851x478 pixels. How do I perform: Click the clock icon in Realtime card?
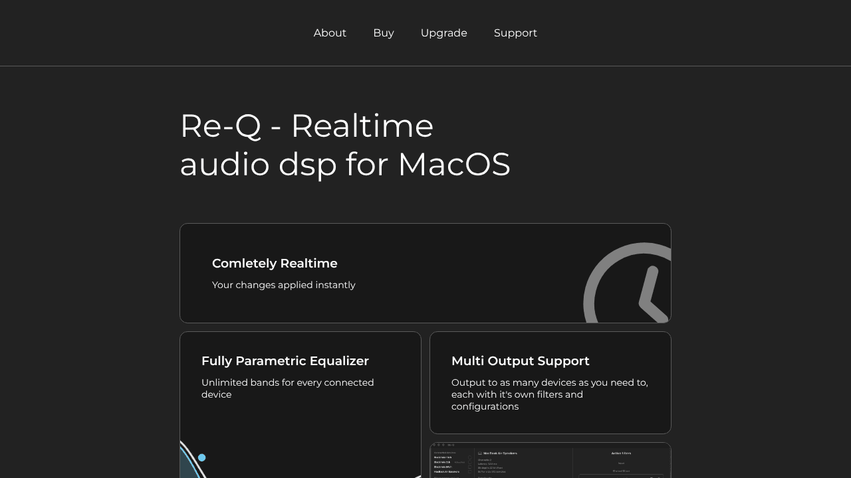pos(627,283)
